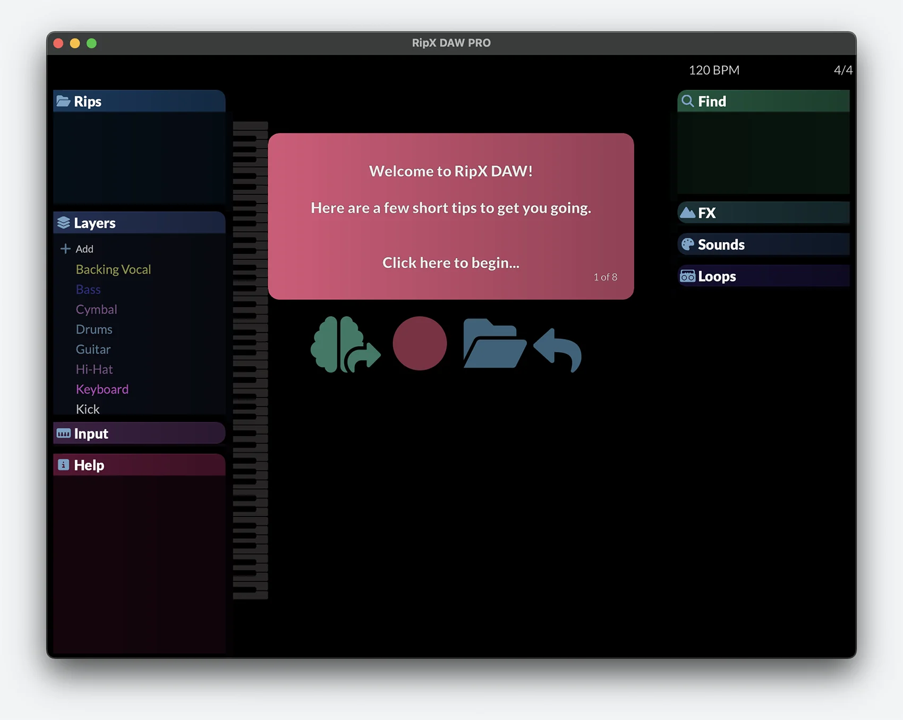Expand the Rips panel header
The height and width of the screenshot is (720, 903).
coord(139,101)
